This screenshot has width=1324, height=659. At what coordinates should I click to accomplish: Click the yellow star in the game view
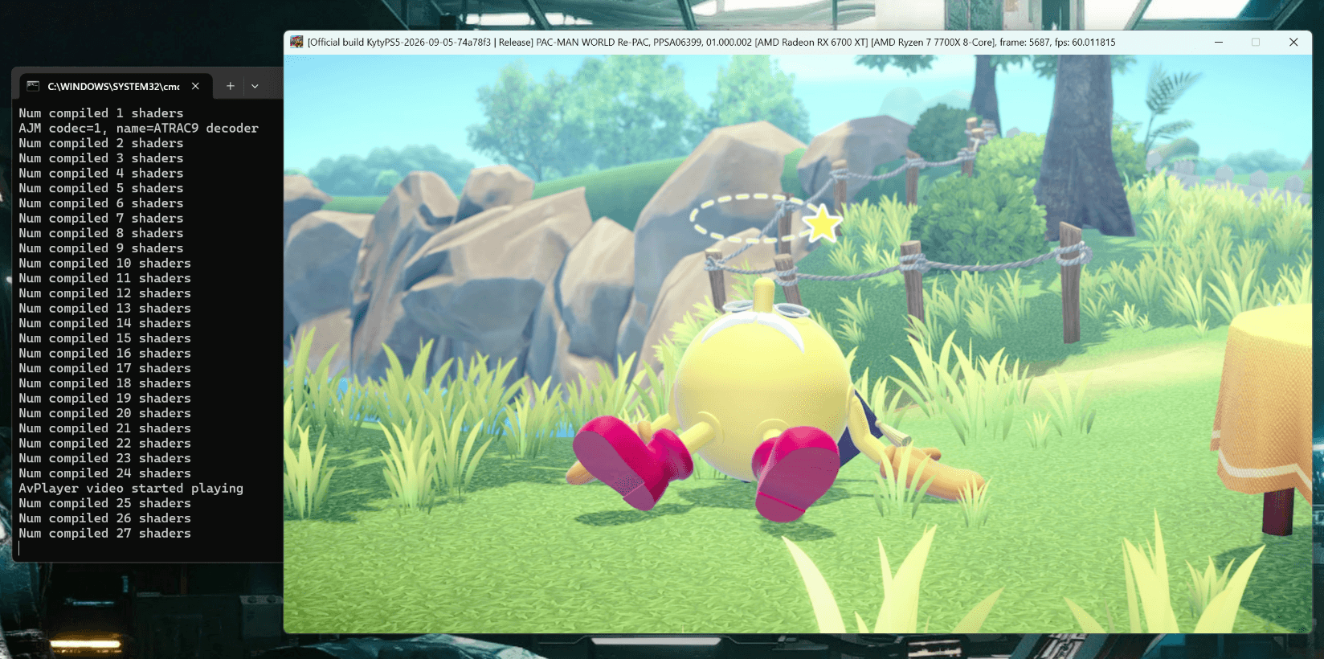823,223
